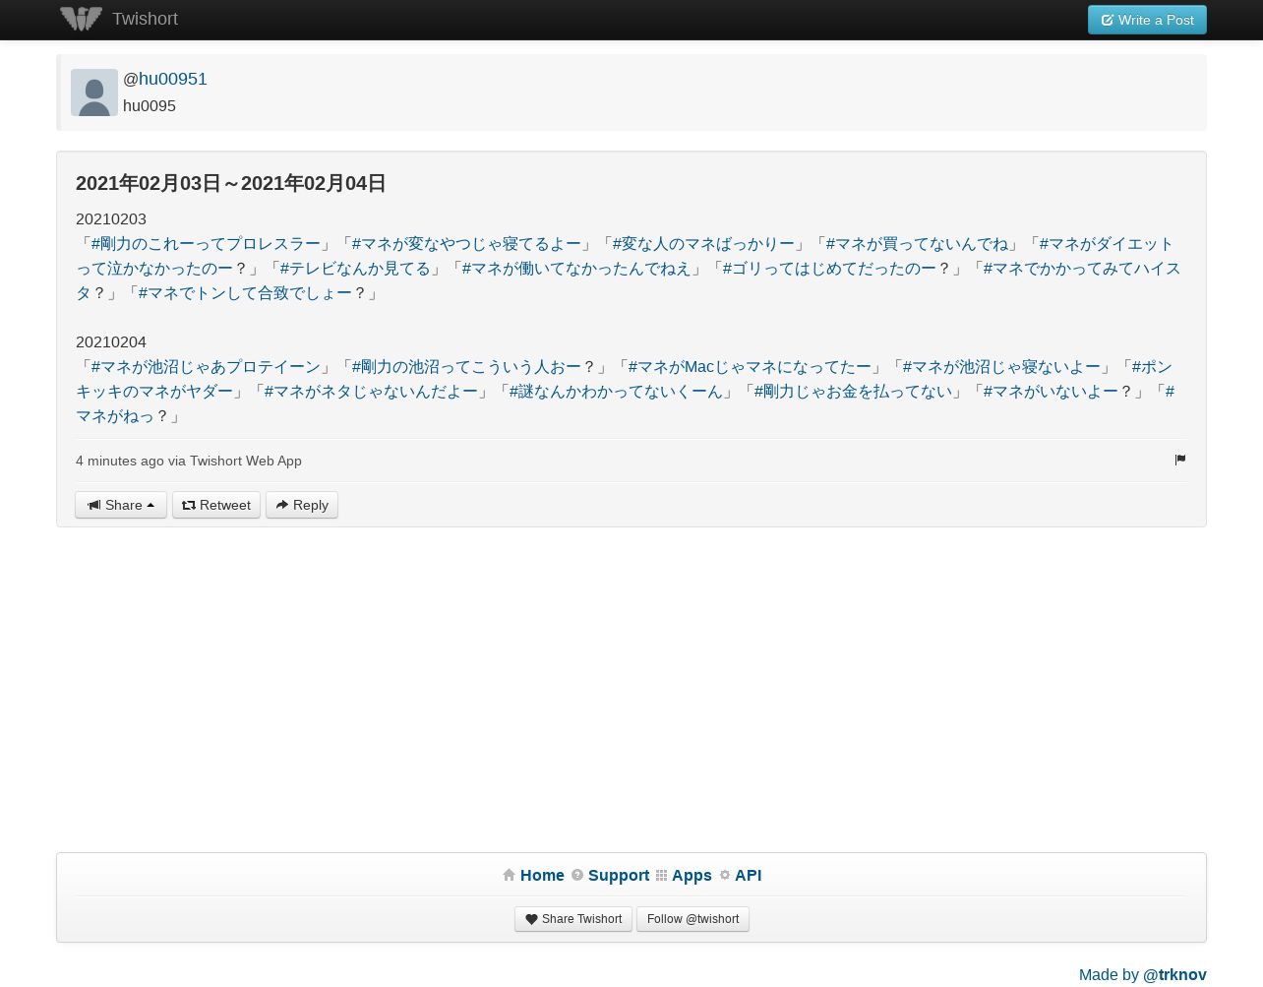Click the date text 20210204
1263x987 pixels.
[111, 342]
